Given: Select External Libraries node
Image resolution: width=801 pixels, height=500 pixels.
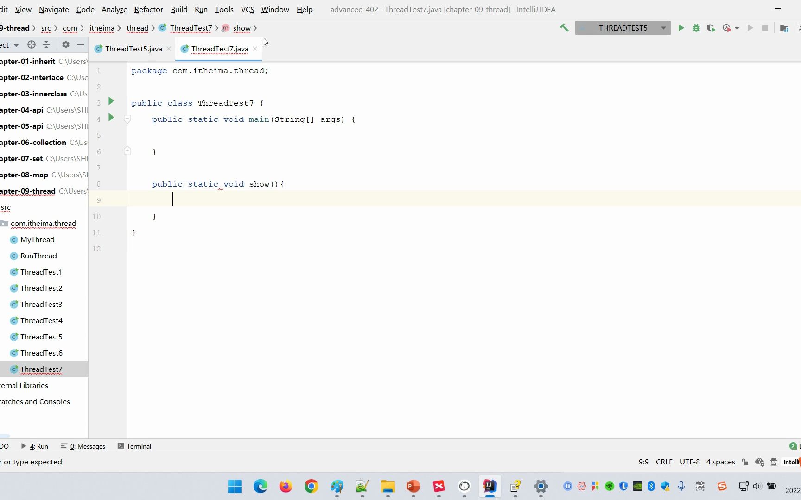Looking at the screenshot, I should 24,385.
